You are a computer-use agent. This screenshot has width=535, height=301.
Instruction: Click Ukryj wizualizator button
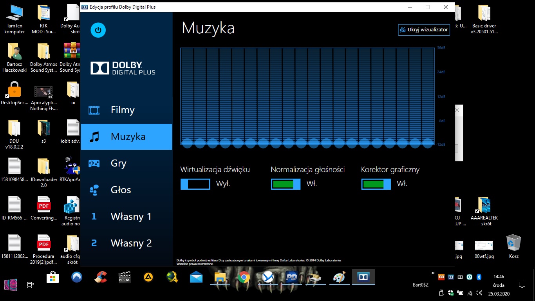pyautogui.click(x=424, y=30)
